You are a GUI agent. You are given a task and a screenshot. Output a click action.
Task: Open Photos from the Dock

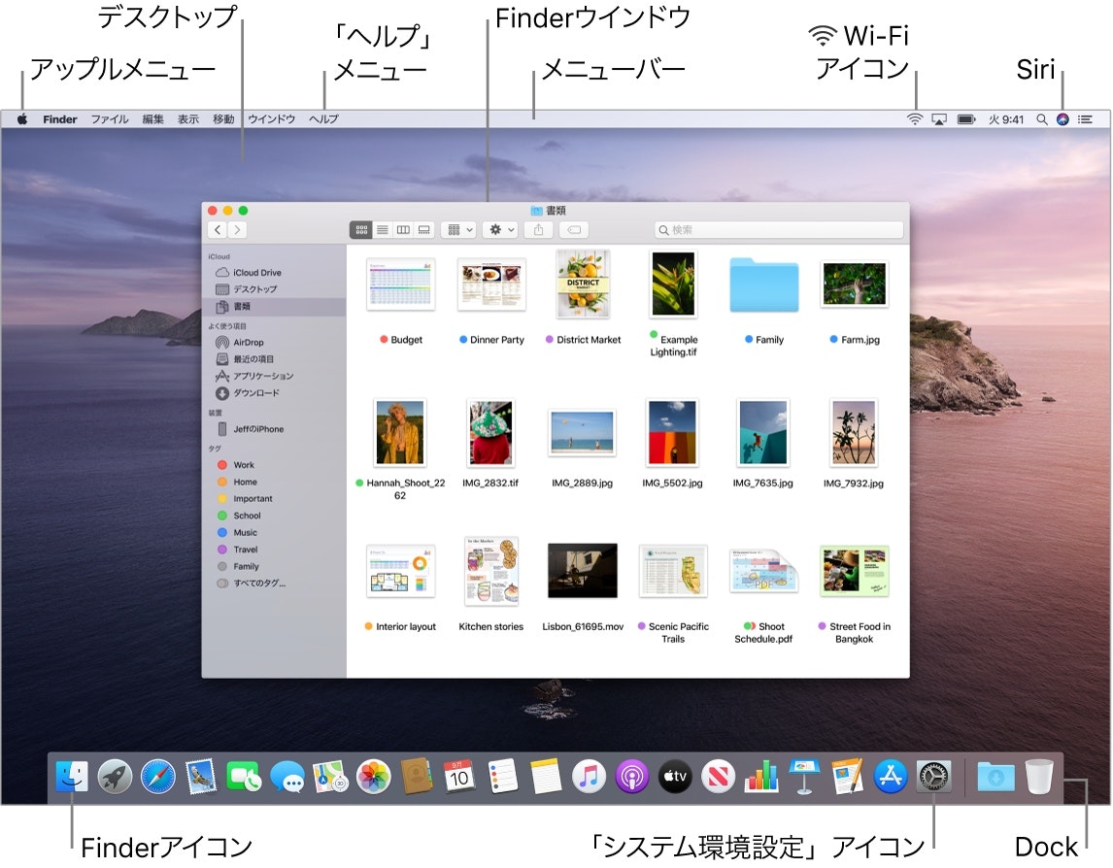(x=373, y=776)
